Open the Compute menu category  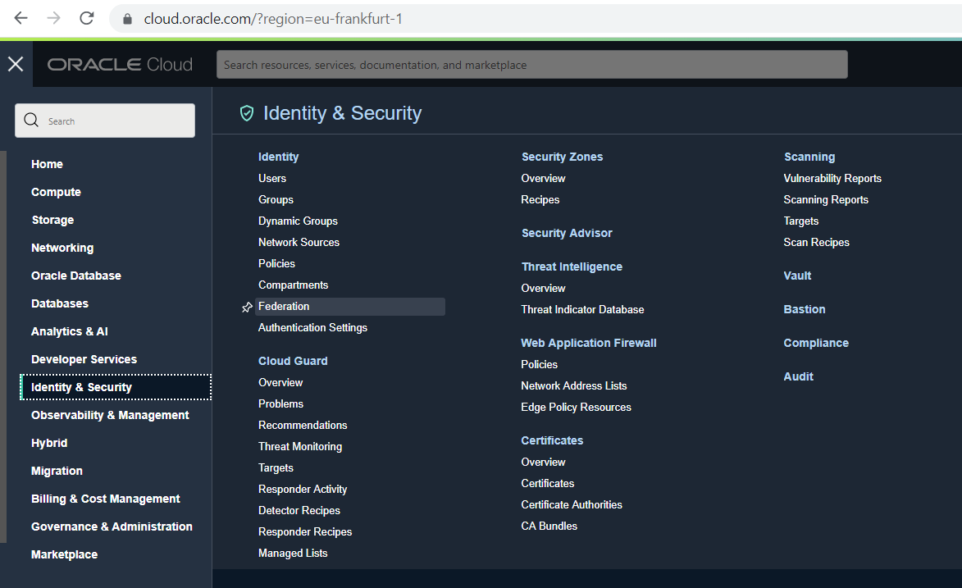point(56,192)
